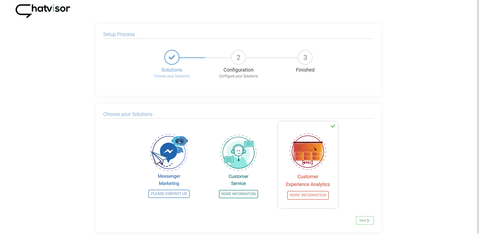Viewport: 479px width, 237px height.
Task: Click the page vertical scrollbar
Action: click(478, 117)
